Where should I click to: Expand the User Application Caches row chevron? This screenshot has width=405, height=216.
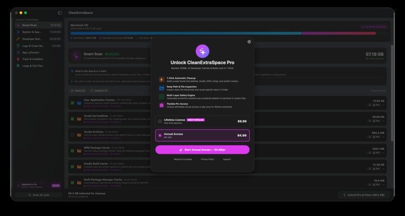pyautogui.click(x=383, y=105)
